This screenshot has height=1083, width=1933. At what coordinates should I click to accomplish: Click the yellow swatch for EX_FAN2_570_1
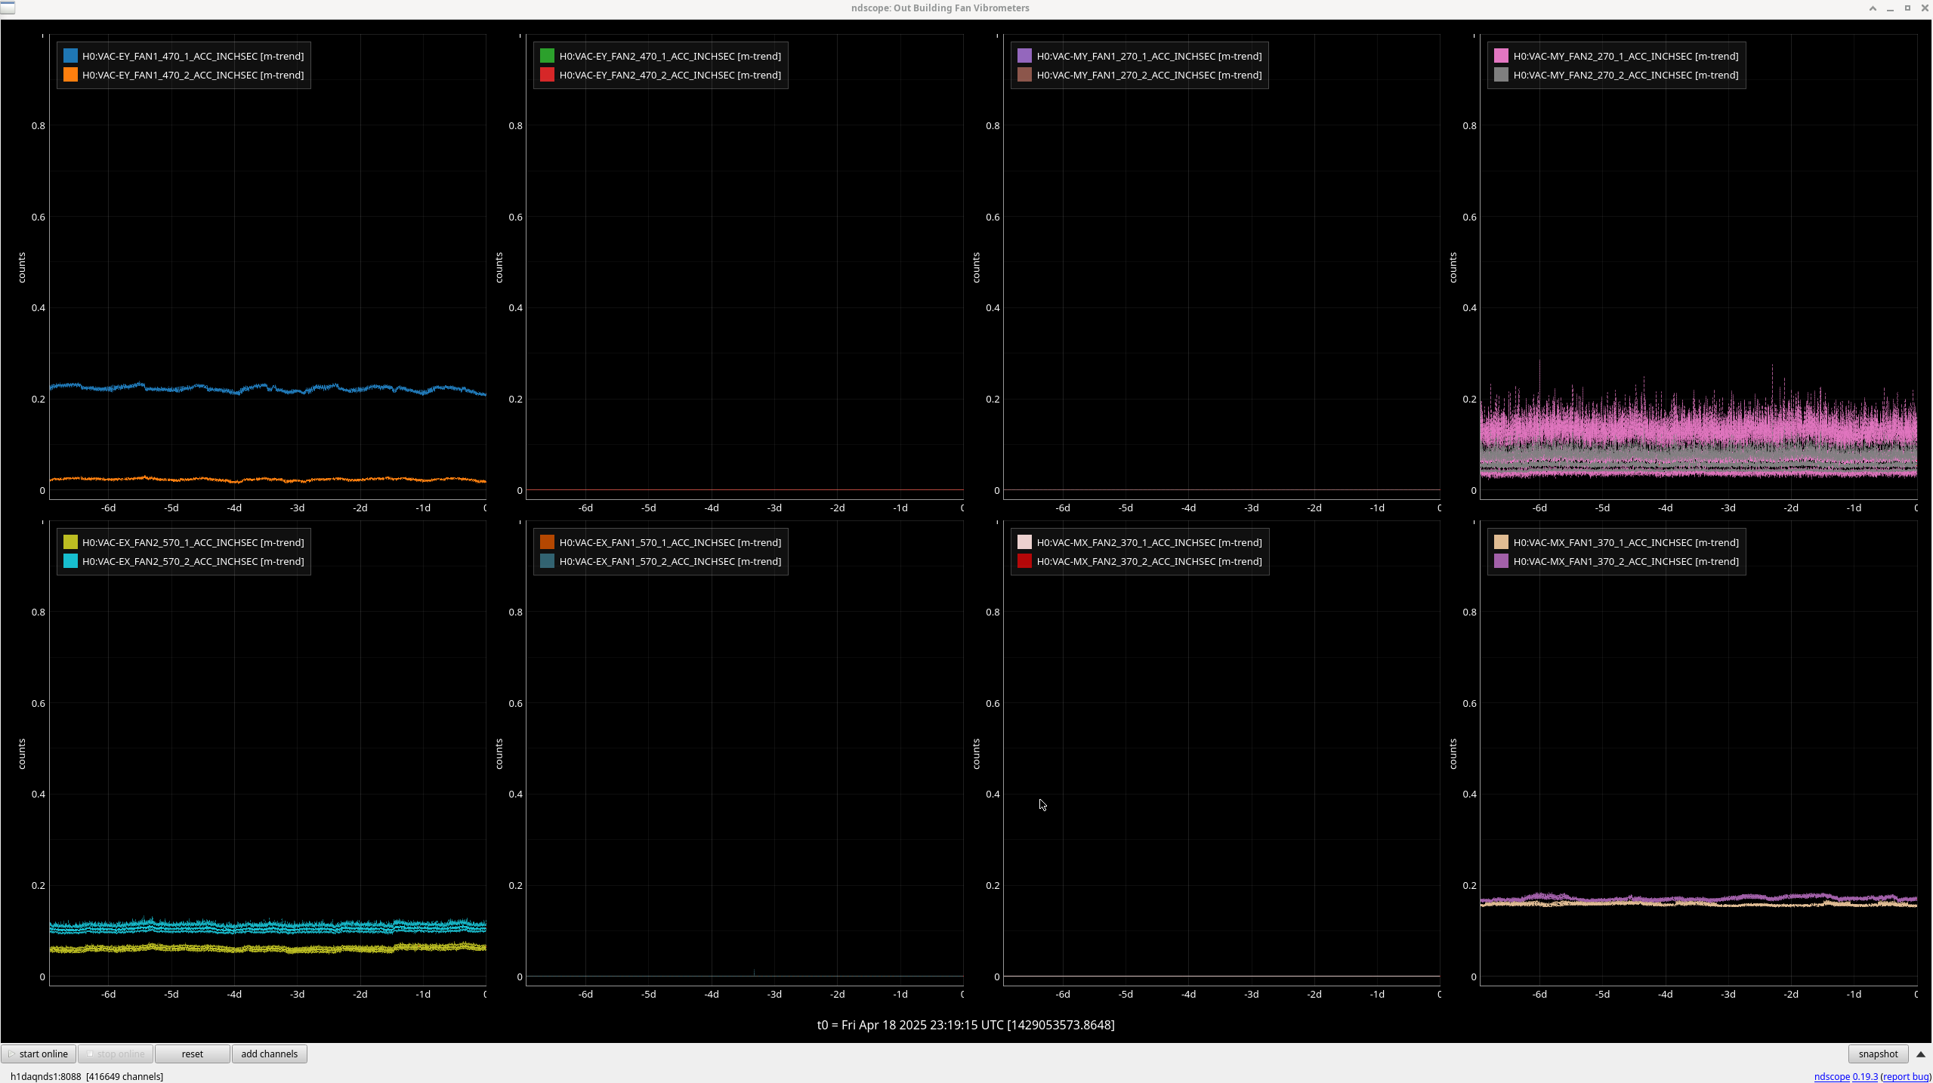point(70,542)
